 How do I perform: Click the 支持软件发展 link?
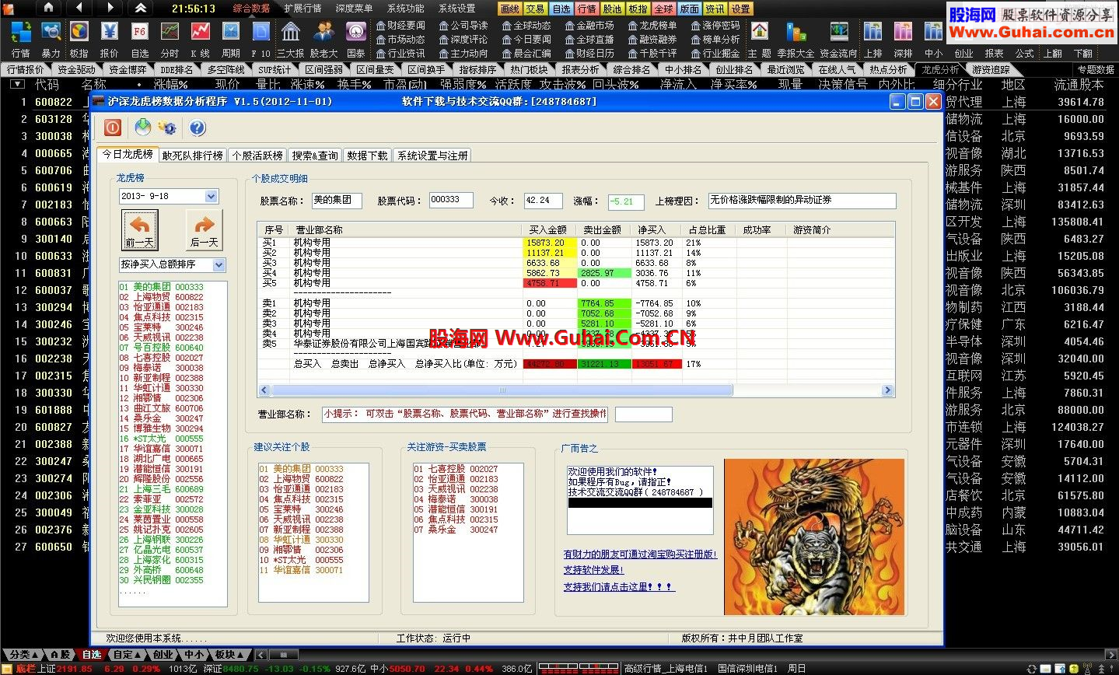[x=593, y=570]
